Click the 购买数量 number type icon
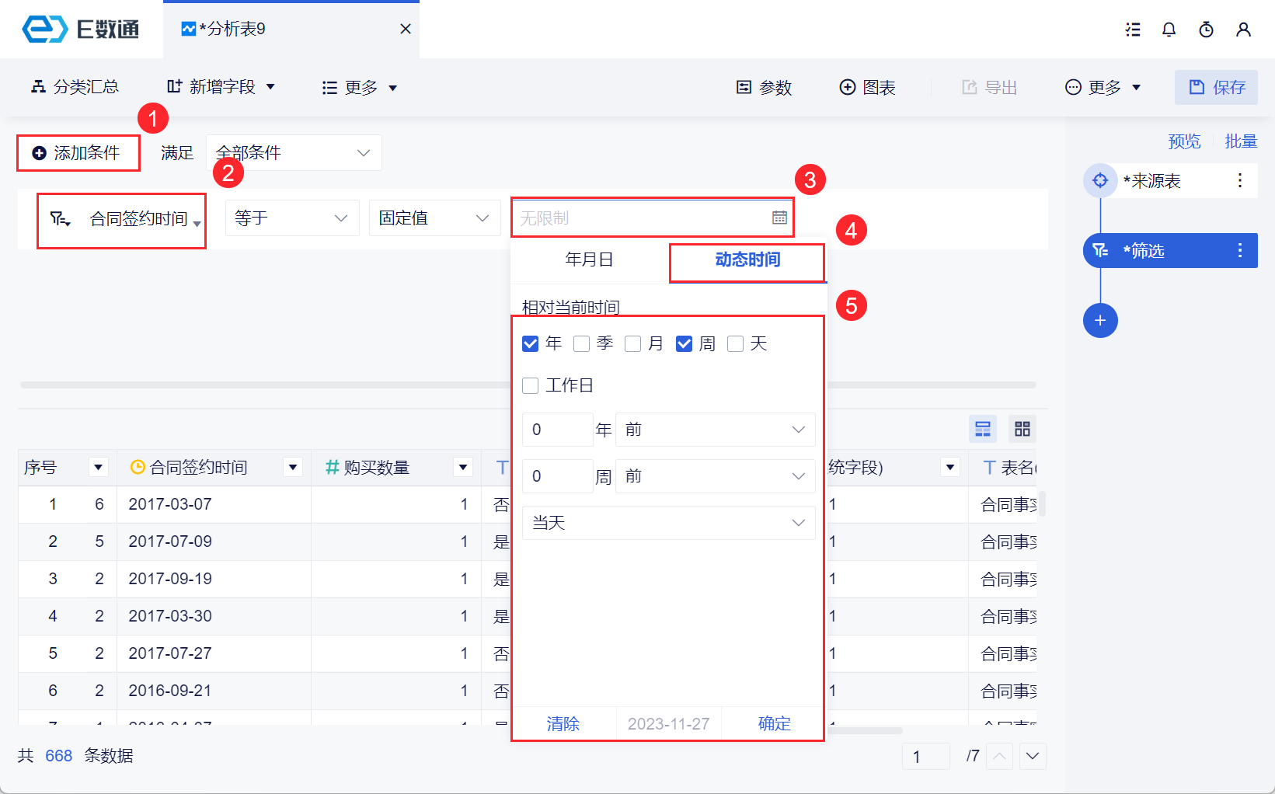 332,468
